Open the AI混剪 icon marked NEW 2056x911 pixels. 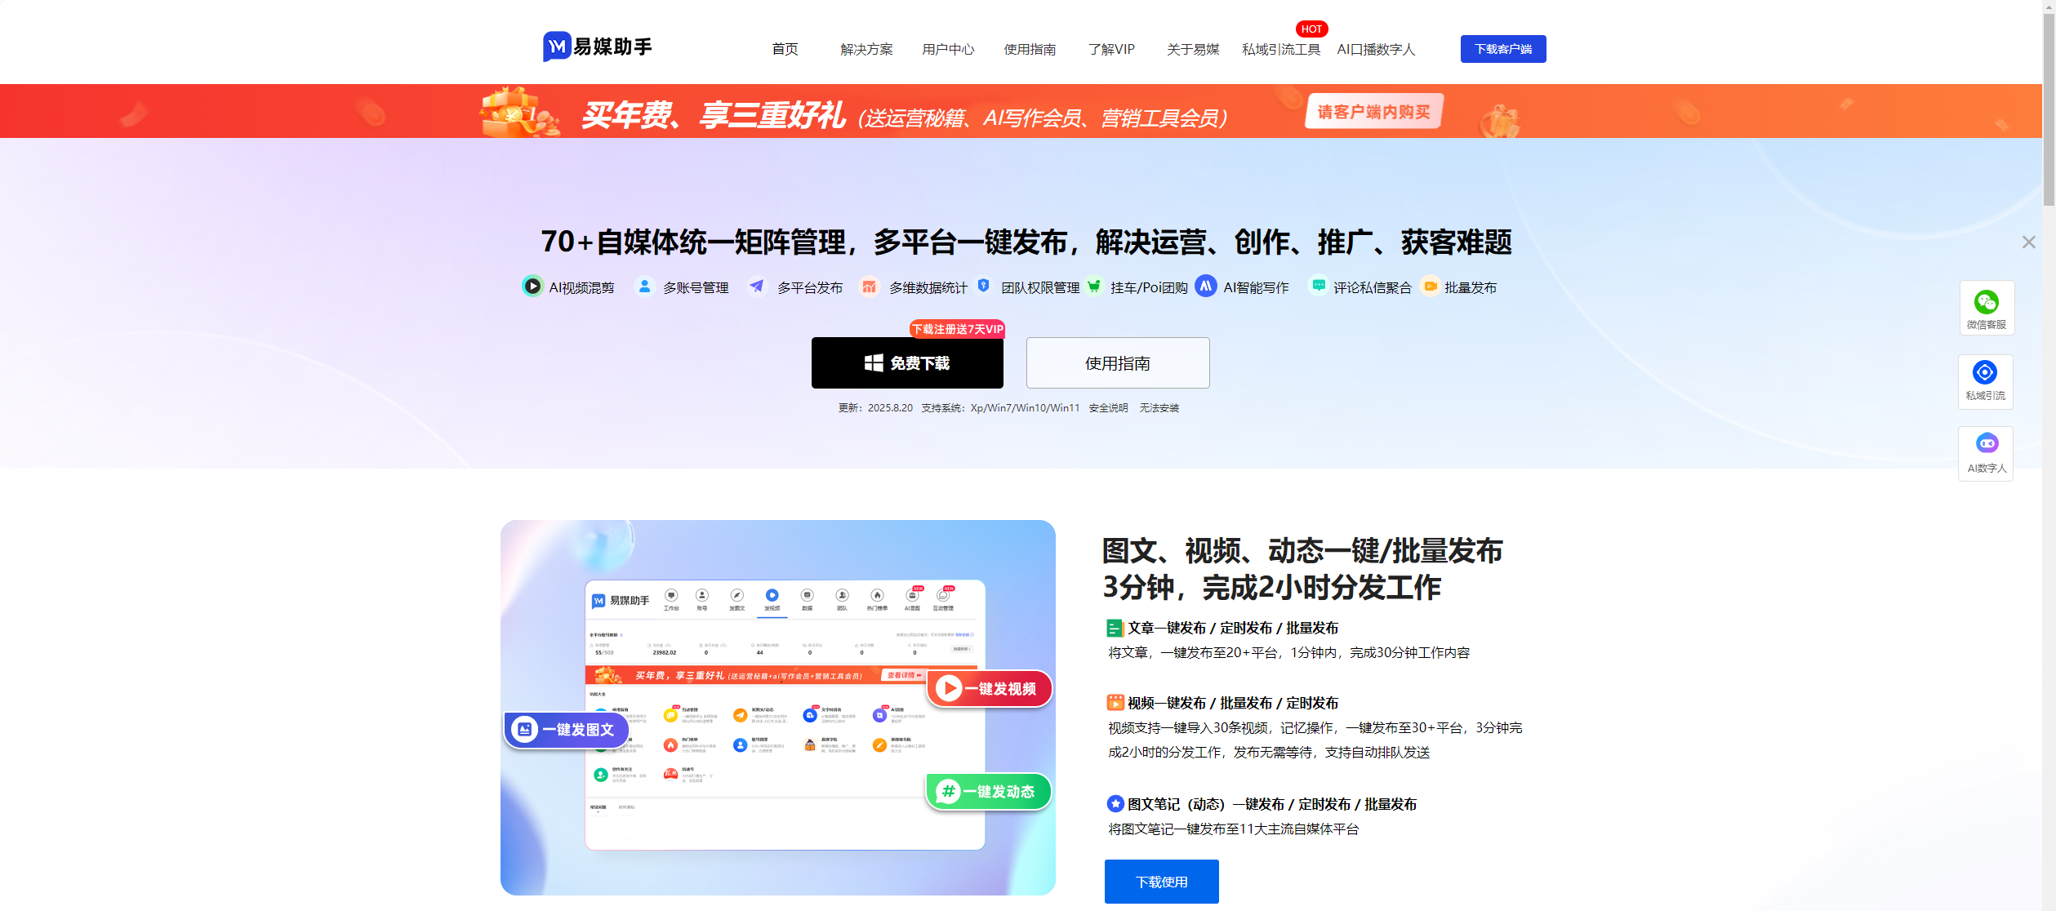[x=912, y=596]
